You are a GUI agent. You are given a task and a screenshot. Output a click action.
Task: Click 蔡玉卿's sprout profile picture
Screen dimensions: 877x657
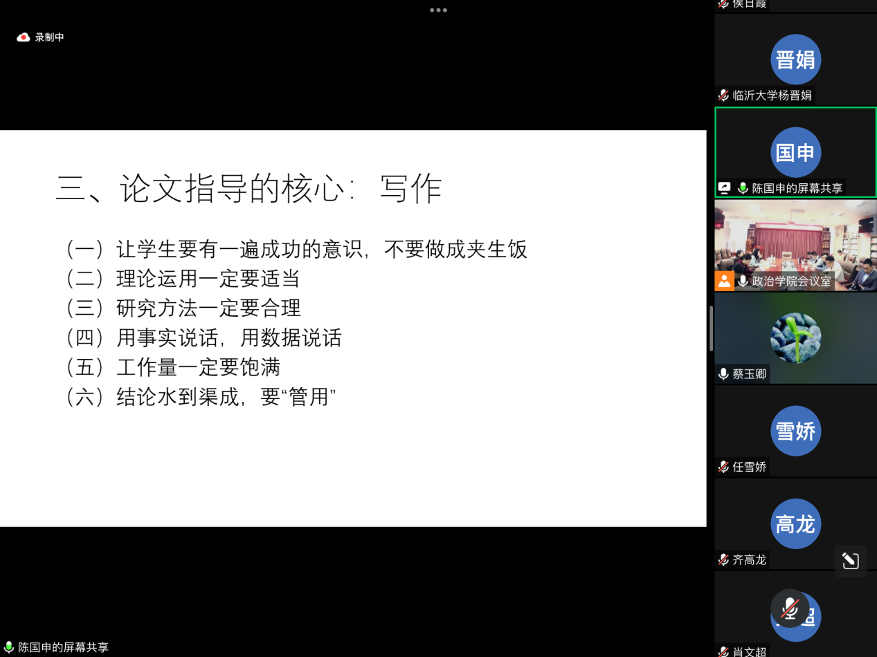[x=795, y=338]
